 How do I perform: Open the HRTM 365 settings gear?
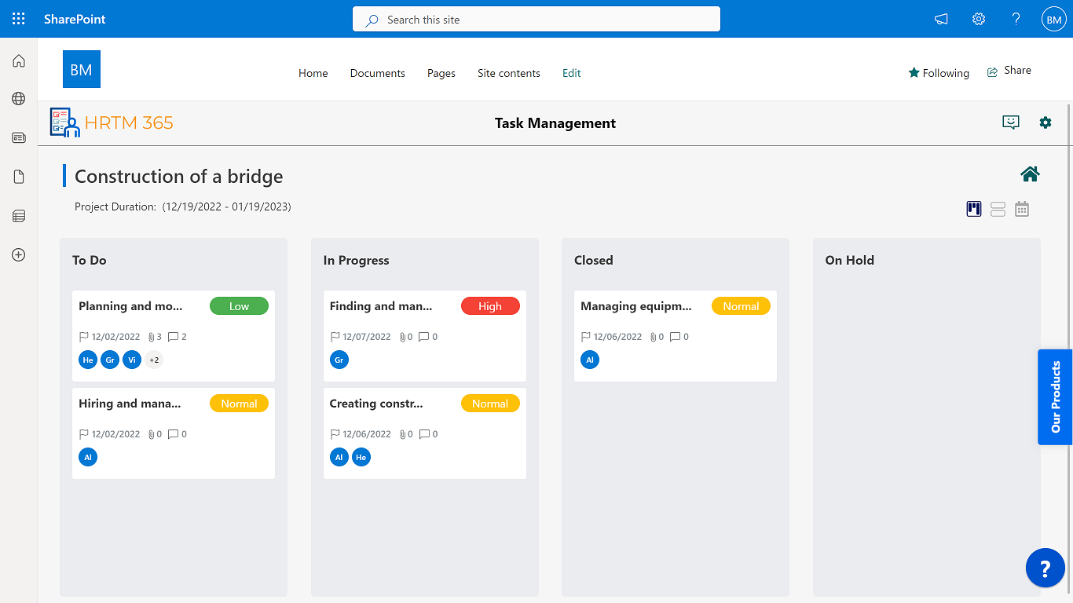[x=1045, y=122]
